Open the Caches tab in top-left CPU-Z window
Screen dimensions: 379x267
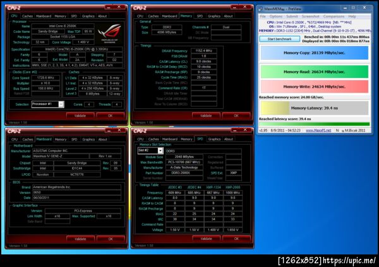pos(27,16)
